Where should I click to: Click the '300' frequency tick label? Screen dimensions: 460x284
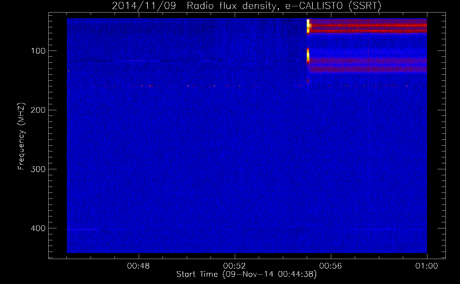(38, 169)
